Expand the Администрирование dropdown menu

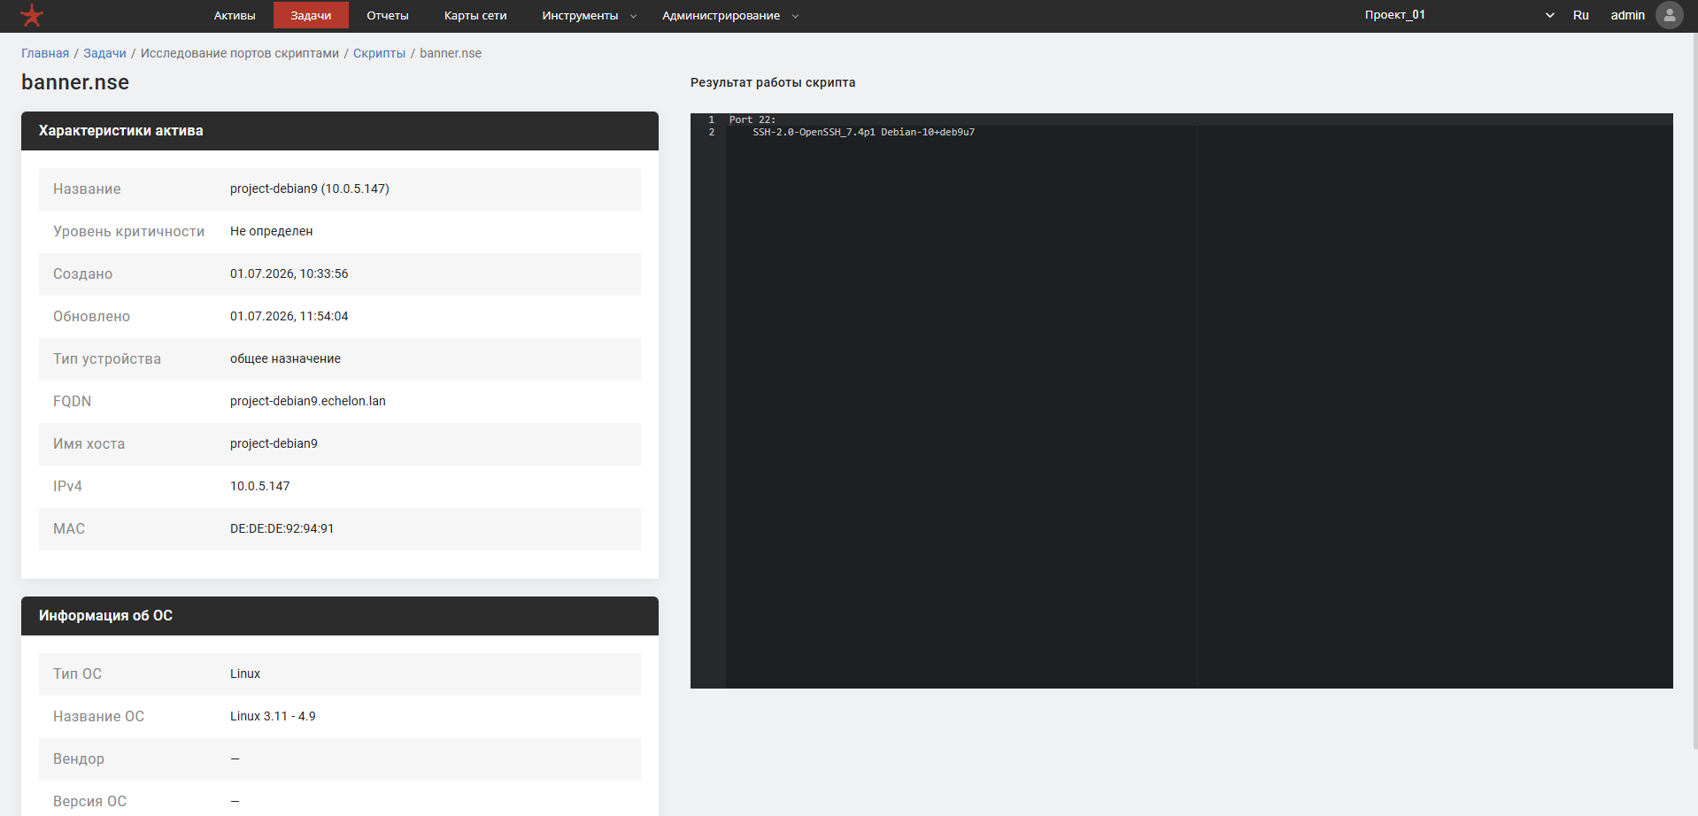(x=729, y=15)
